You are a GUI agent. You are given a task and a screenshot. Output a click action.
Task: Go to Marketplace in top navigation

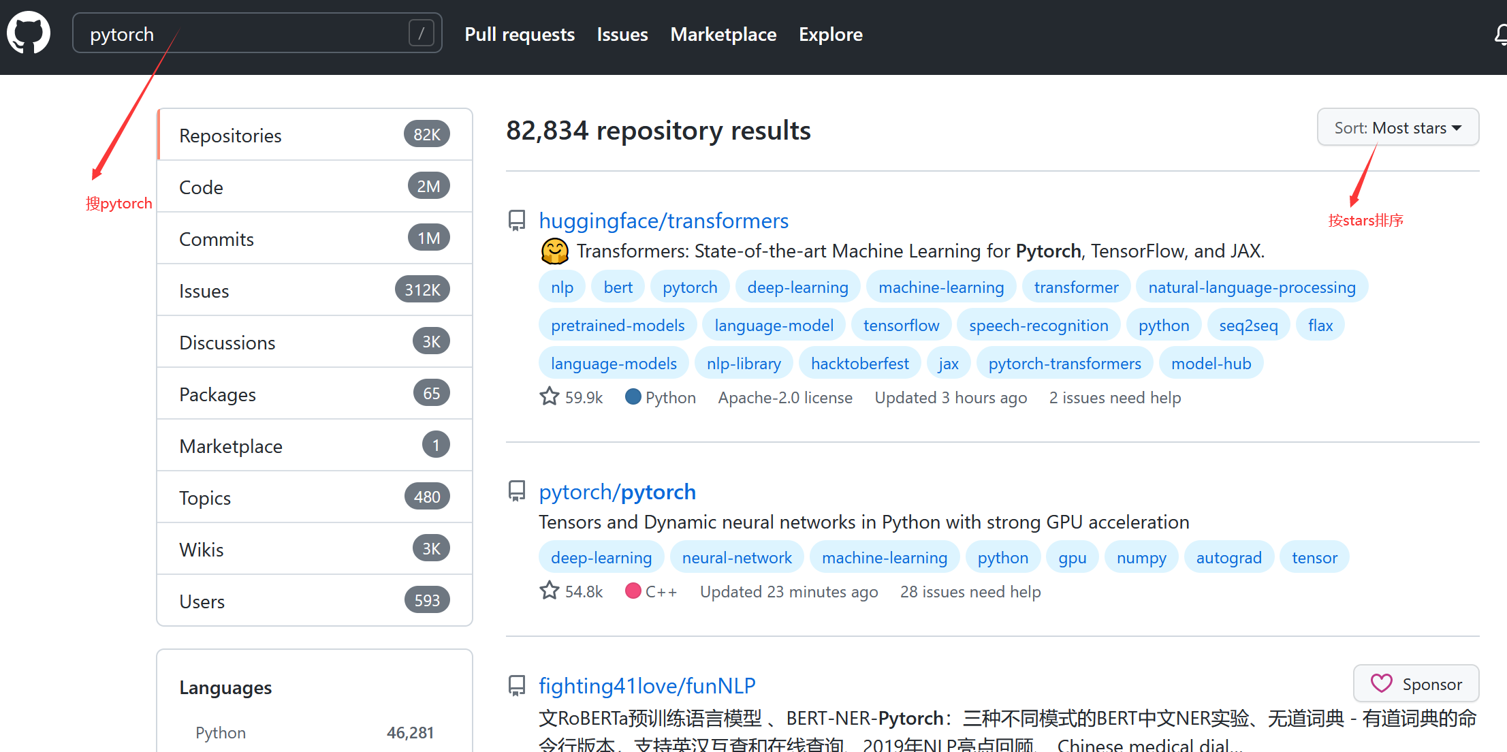(x=723, y=34)
